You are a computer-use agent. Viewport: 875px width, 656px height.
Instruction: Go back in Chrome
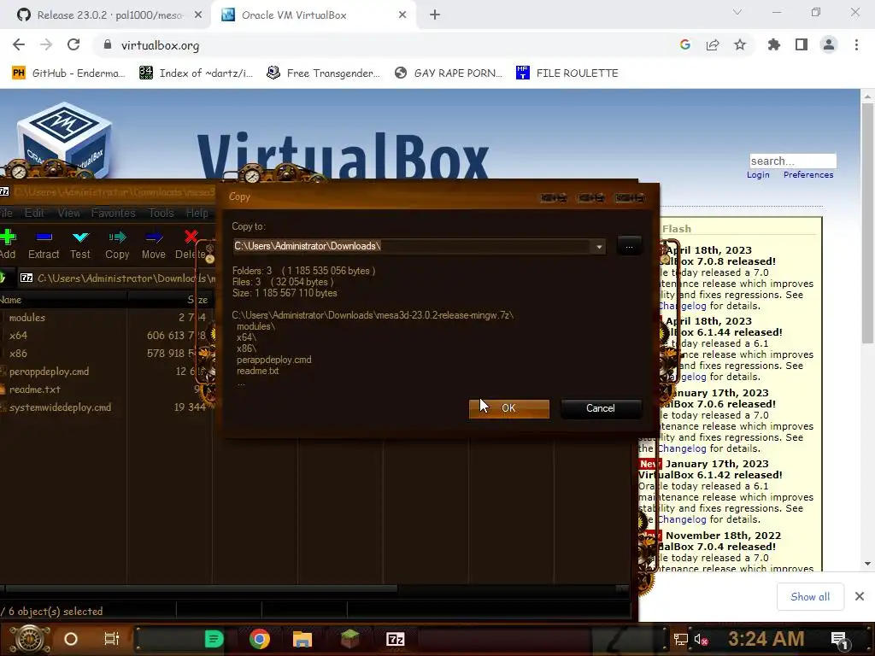click(19, 45)
